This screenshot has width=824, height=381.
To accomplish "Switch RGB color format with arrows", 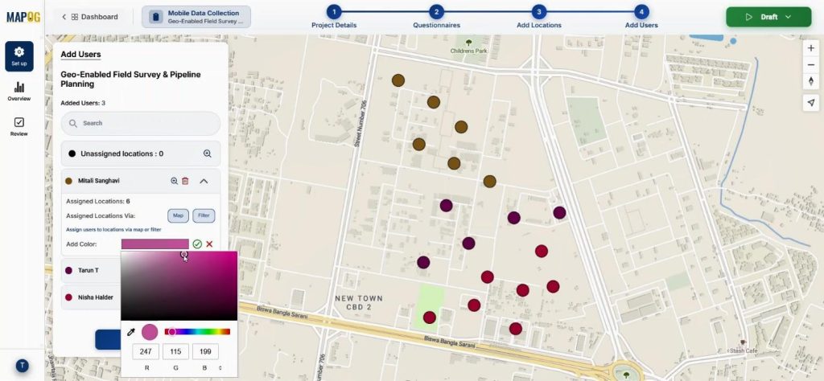I will pos(220,367).
